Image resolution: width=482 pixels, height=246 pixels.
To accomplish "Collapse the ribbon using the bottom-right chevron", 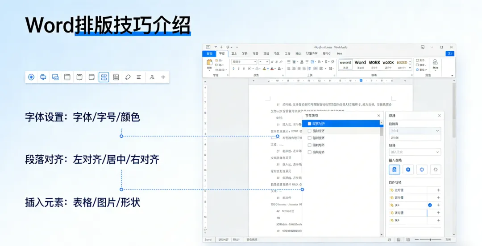I will (x=452, y=75).
